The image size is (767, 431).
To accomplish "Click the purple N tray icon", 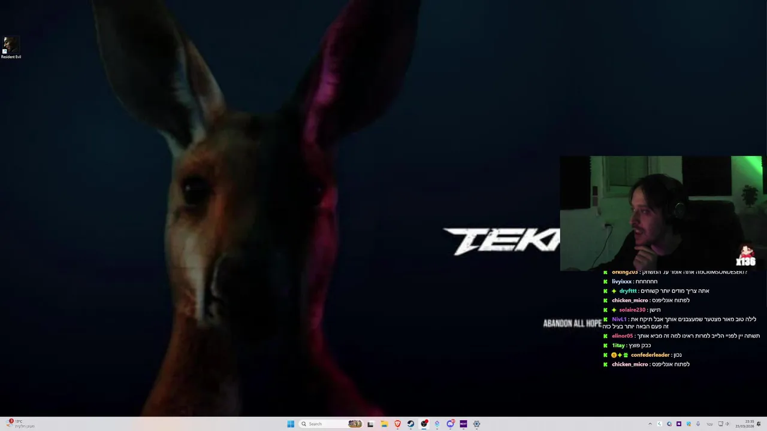I will 679,424.
